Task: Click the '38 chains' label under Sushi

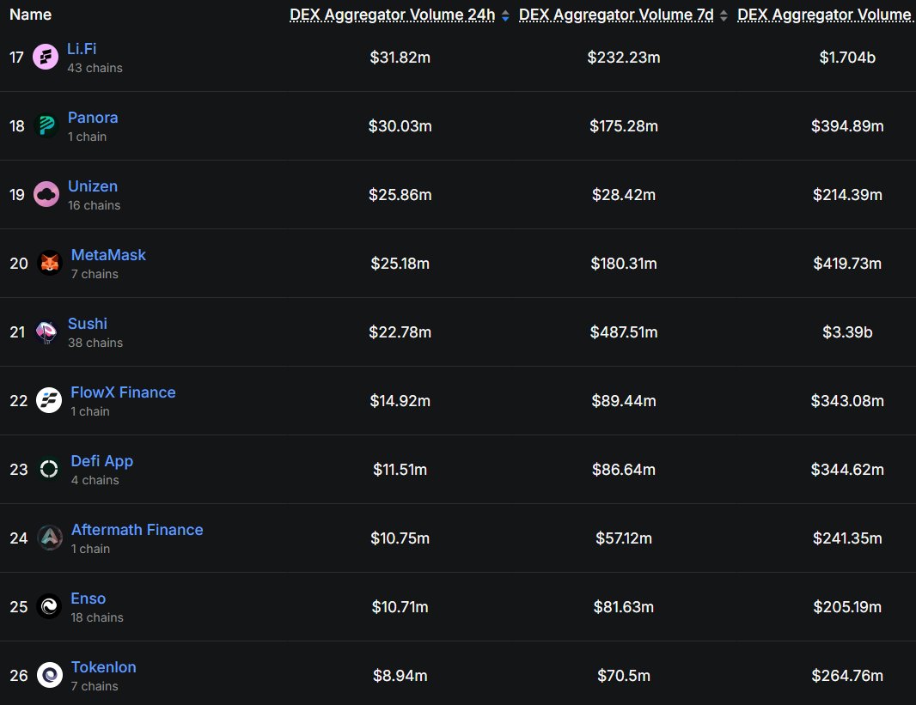Action: click(95, 343)
